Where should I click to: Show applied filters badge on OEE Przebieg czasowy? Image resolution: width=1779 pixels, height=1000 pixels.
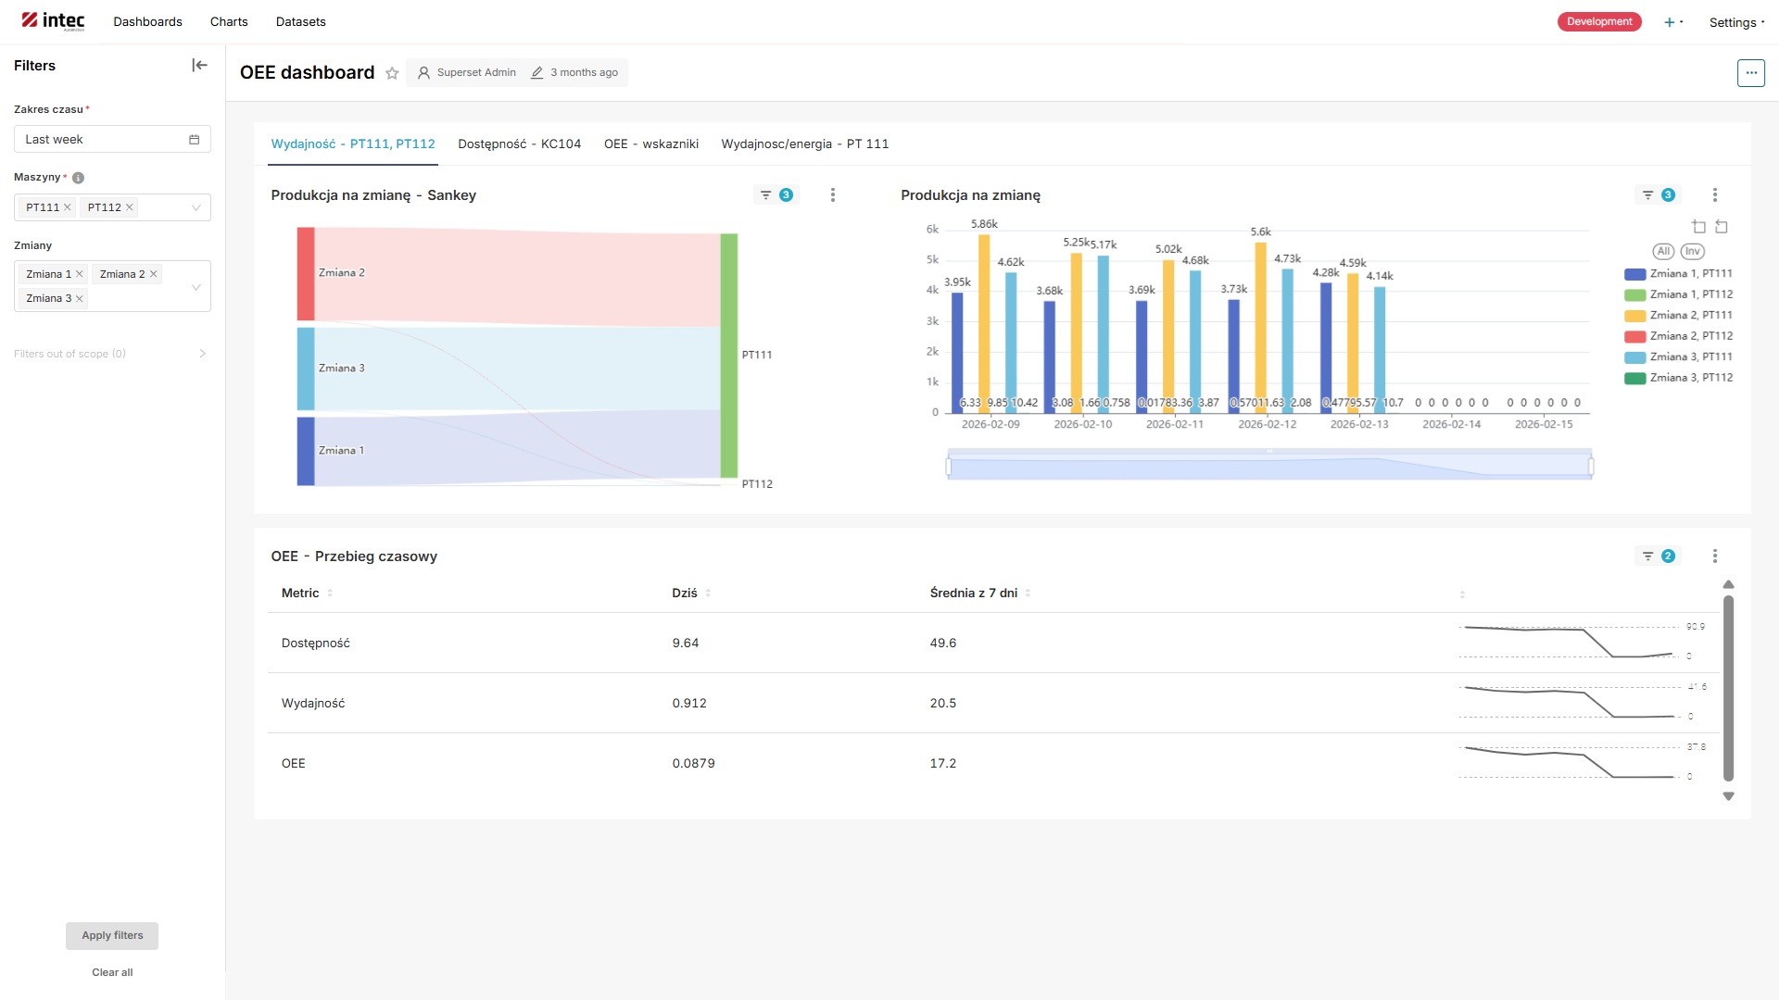tap(1659, 556)
